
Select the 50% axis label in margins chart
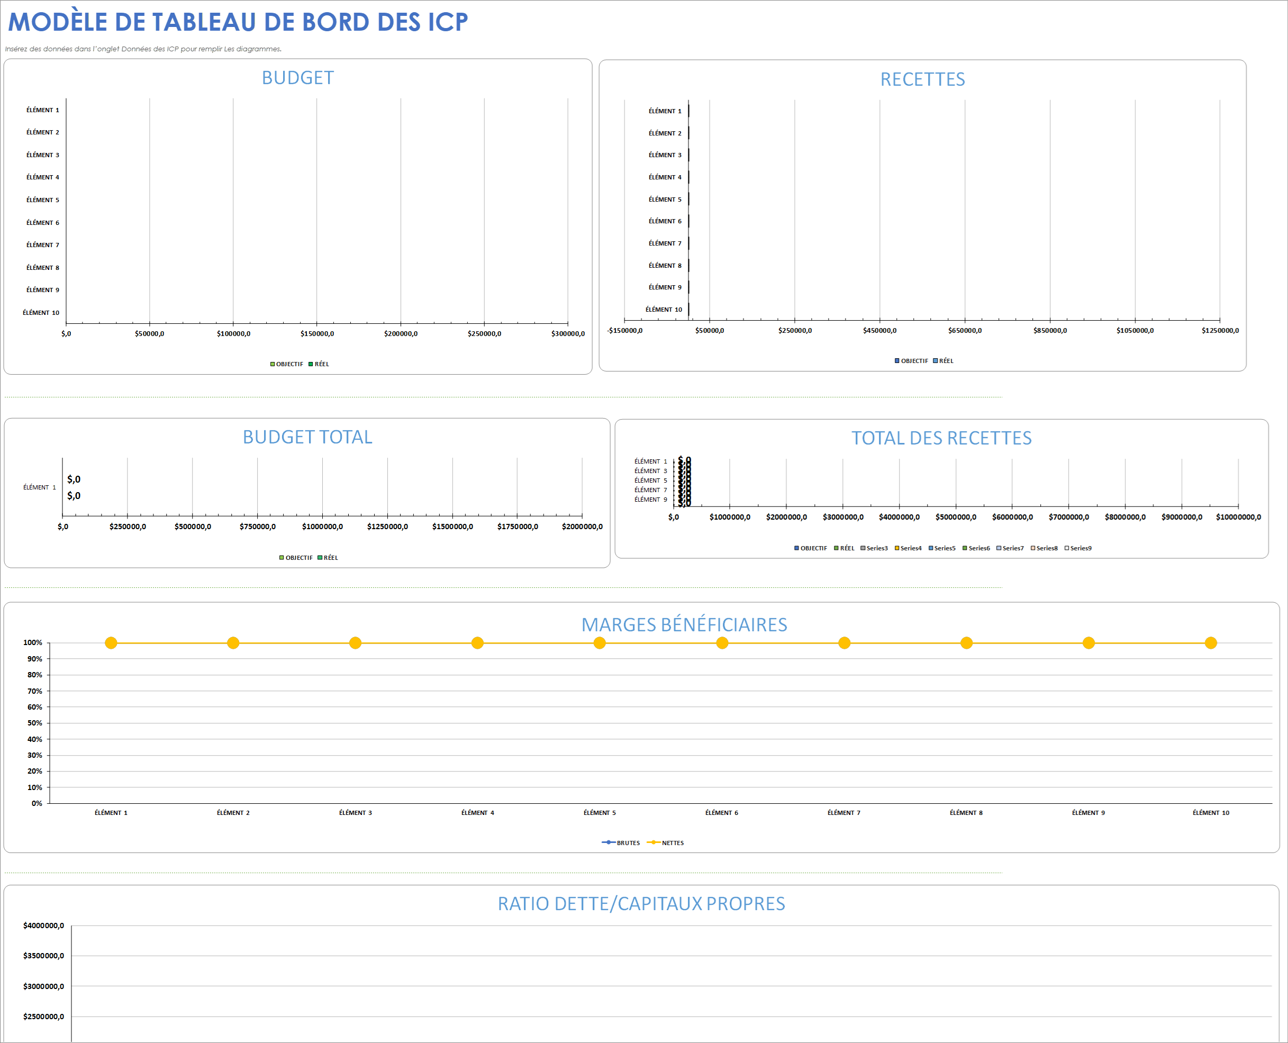35,723
